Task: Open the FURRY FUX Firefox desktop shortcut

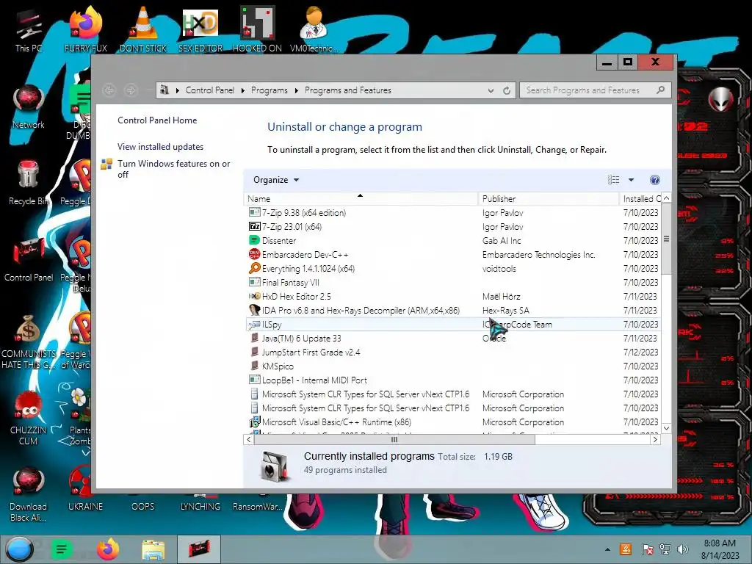Action: click(85, 29)
